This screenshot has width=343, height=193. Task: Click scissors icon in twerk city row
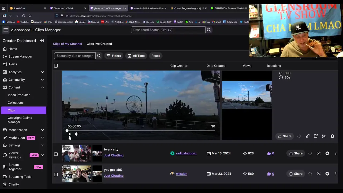(319, 153)
